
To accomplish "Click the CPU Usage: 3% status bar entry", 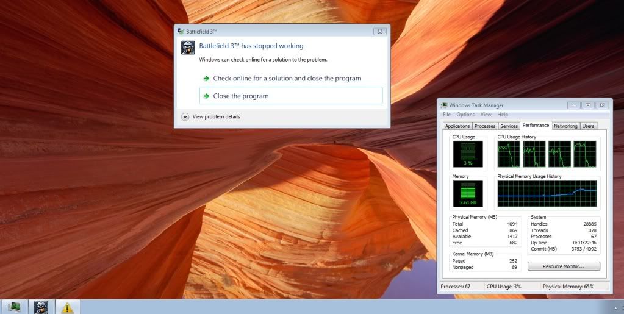I will [x=504, y=287].
